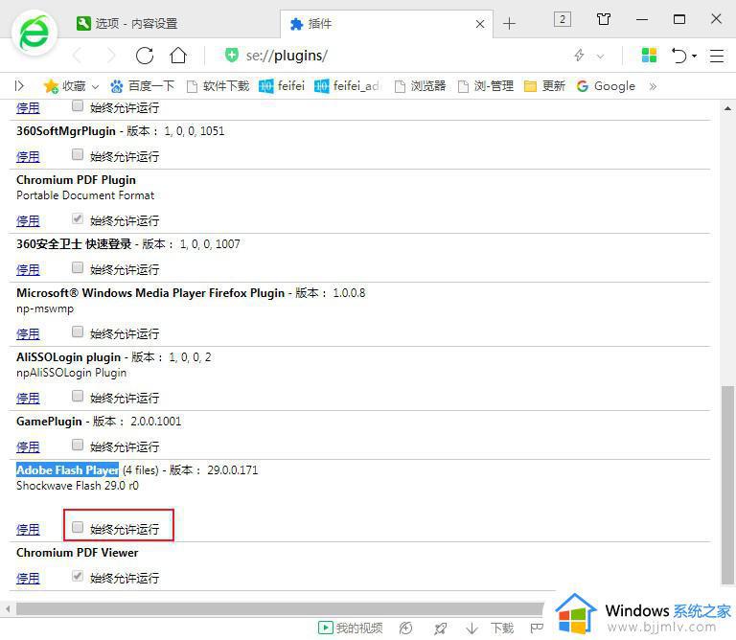
Task: Reload the page with refresh icon
Action: 145,56
